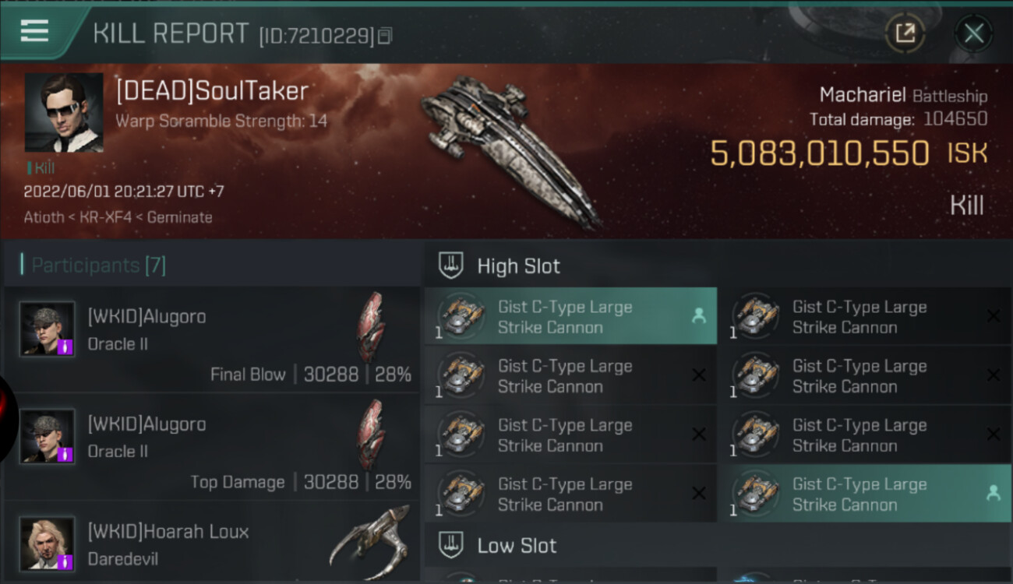Screen dimensions: 1013x584
Task: Select the Participants [7] header
Action: point(98,266)
